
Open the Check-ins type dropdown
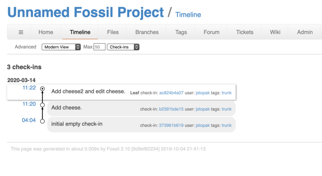[x=123, y=47]
